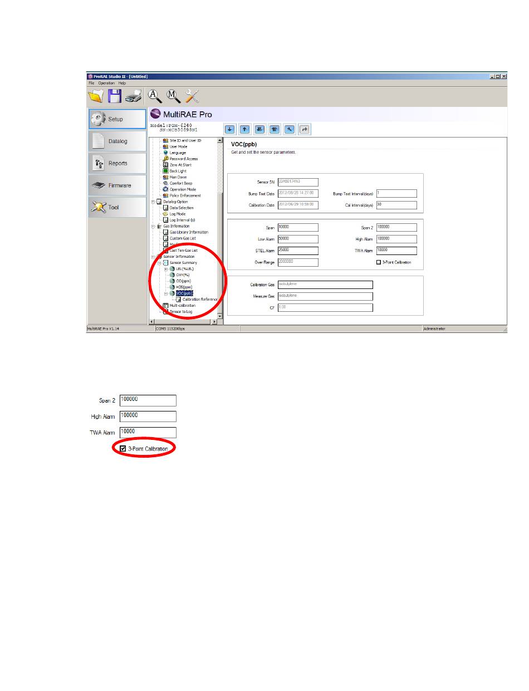Image resolution: width=529 pixels, height=691 pixels.
Task: Click the tree horizontal scrollbar right arrow
Action: click(x=214, y=322)
